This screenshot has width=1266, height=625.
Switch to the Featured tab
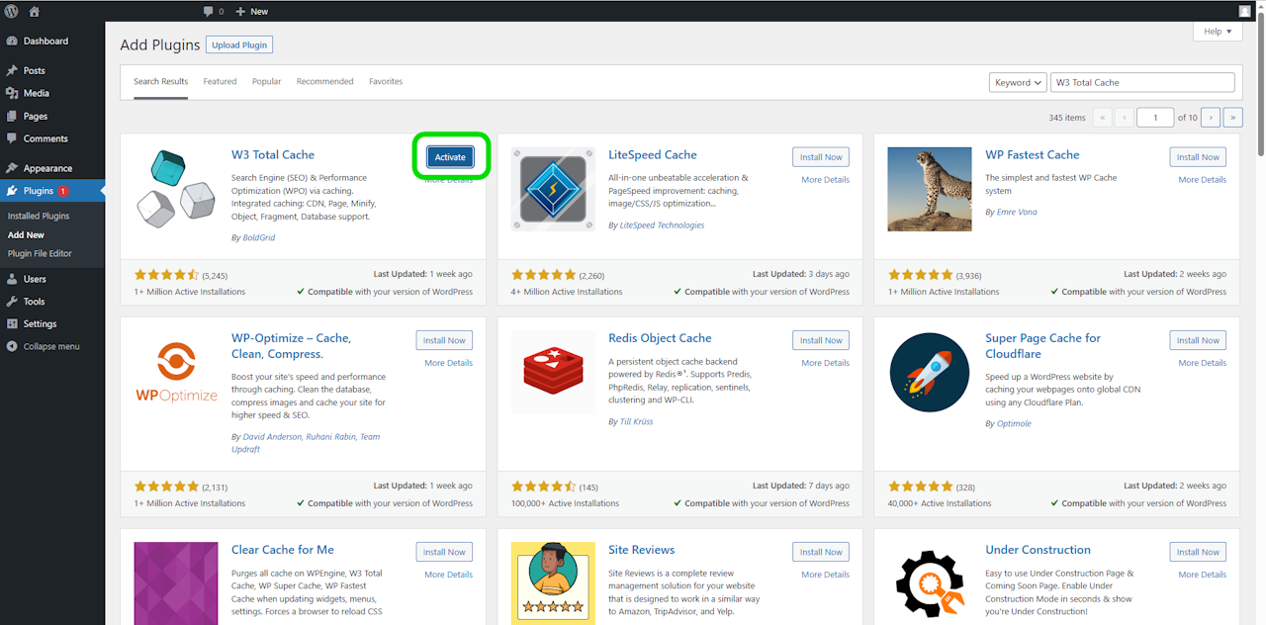click(x=220, y=82)
